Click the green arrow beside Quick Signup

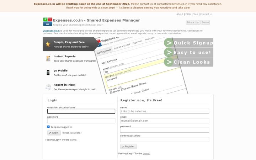(x=169, y=43)
